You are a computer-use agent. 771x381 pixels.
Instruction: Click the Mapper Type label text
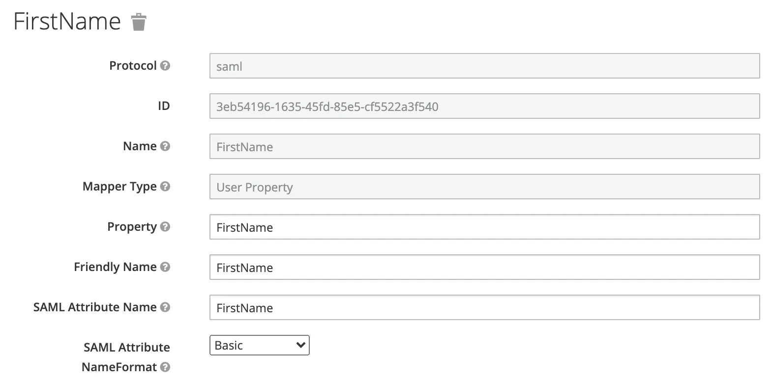pyautogui.click(x=119, y=187)
